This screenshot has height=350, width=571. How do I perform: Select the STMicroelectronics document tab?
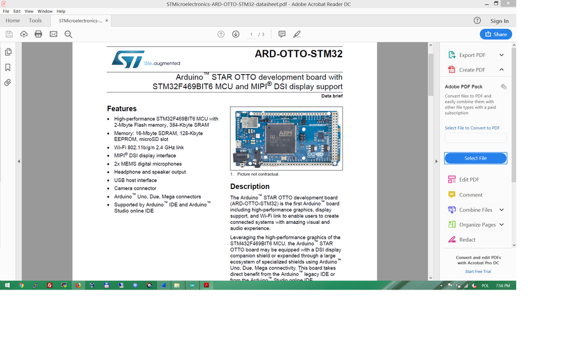81,21
